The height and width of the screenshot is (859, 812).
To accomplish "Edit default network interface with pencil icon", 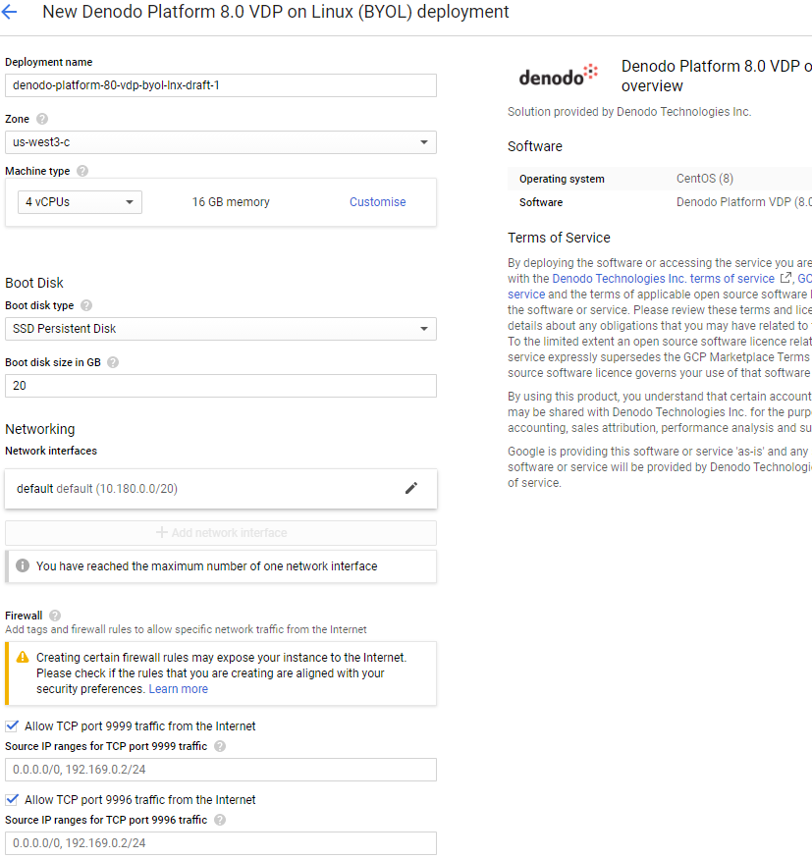I will (411, 488).
